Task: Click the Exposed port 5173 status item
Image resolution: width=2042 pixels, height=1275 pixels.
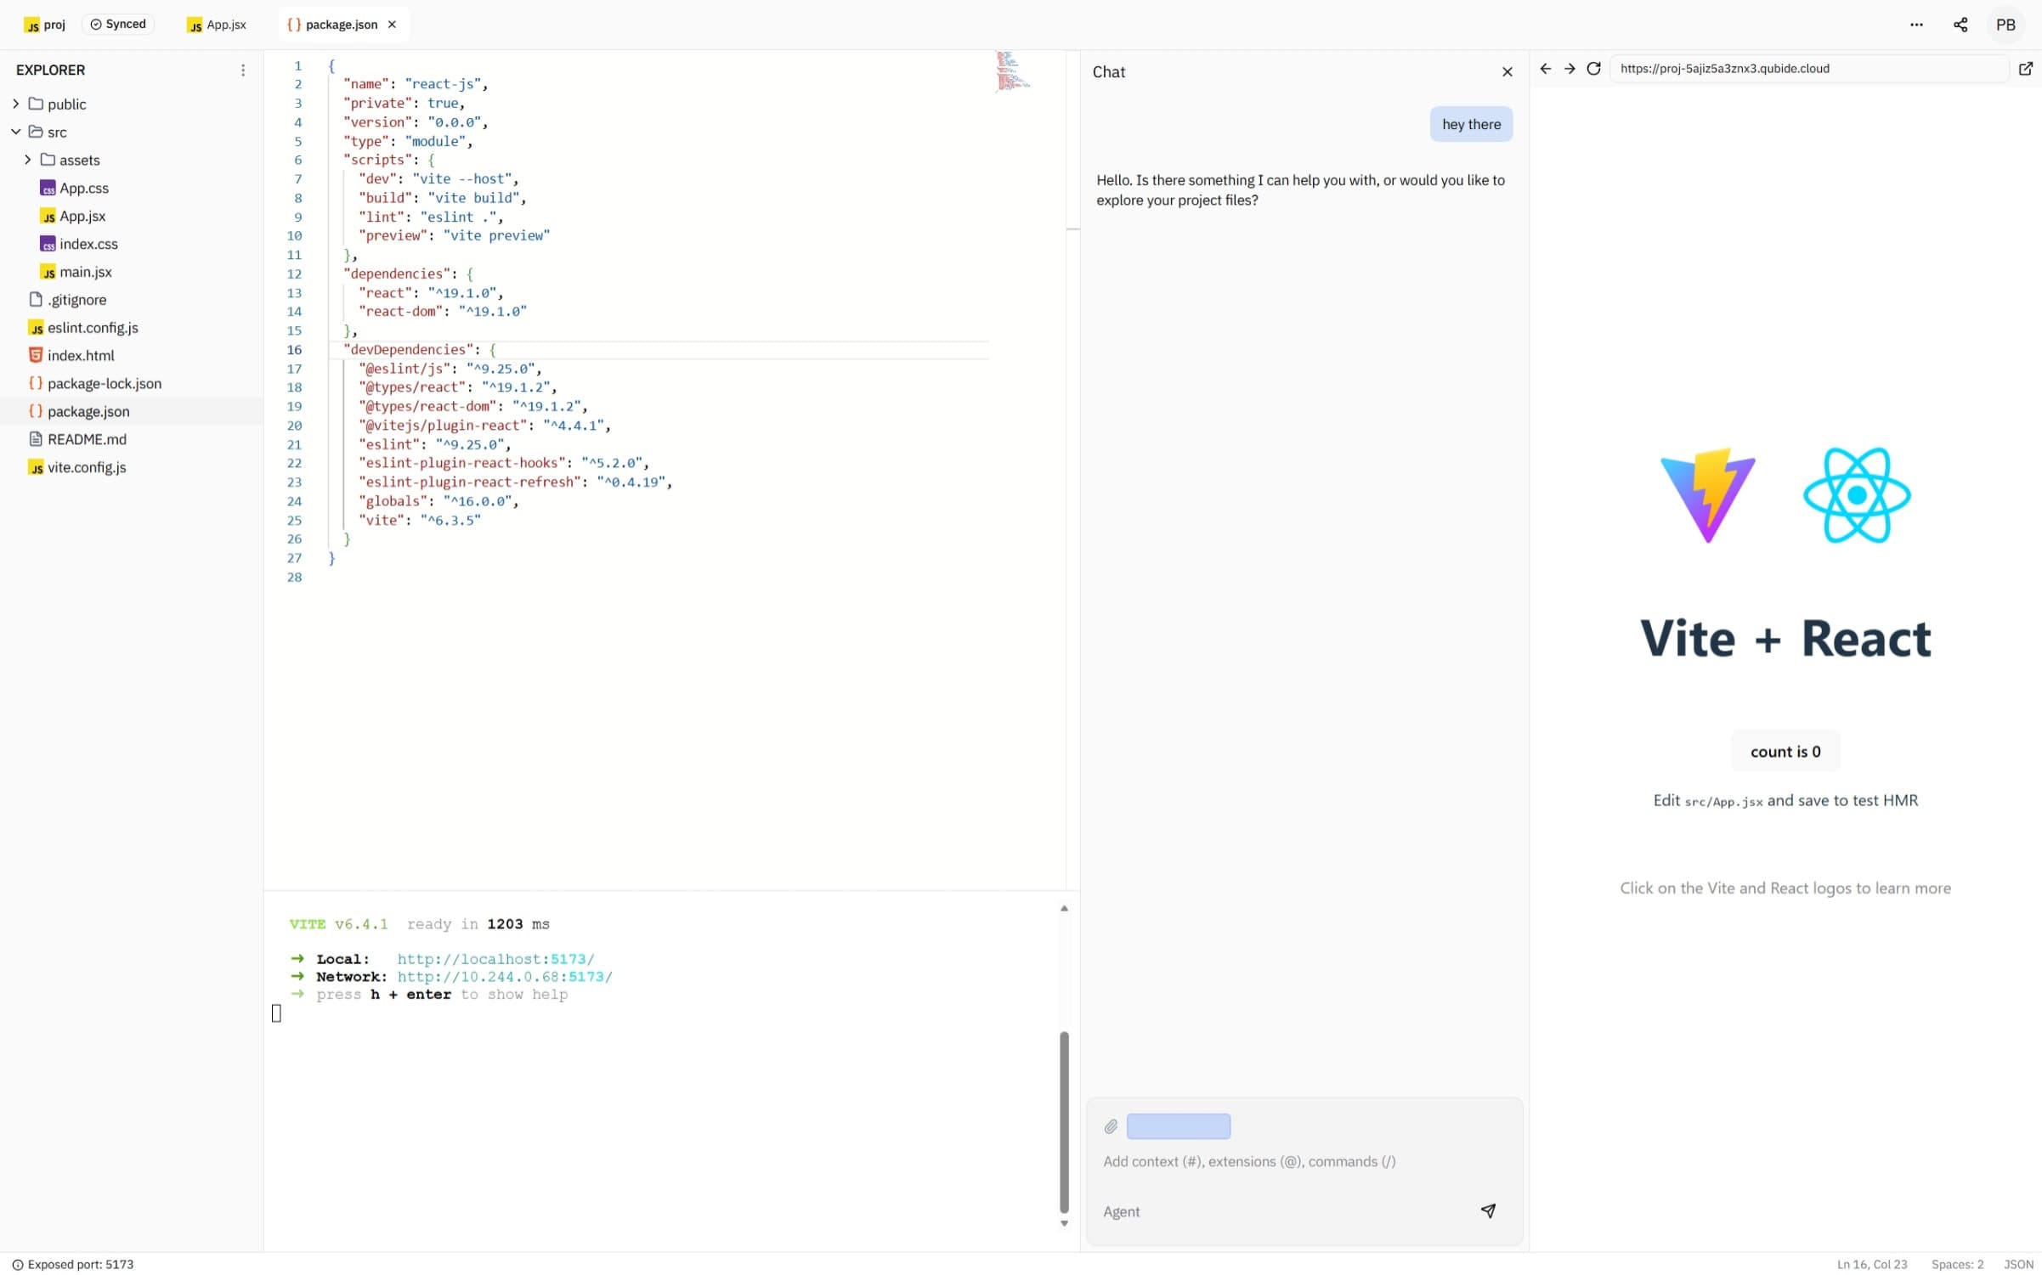Action: 73,1264
